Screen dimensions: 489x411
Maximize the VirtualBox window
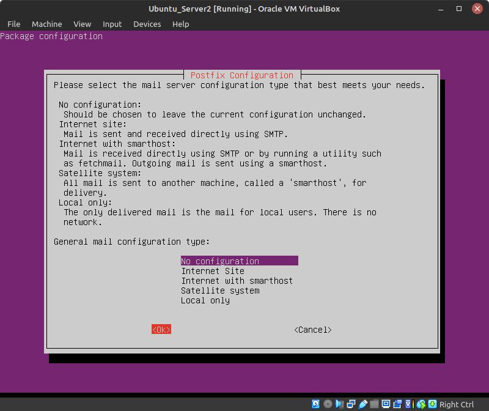pyautogui.click(x=459, y=9)
